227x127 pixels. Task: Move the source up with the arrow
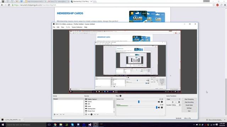95,114
